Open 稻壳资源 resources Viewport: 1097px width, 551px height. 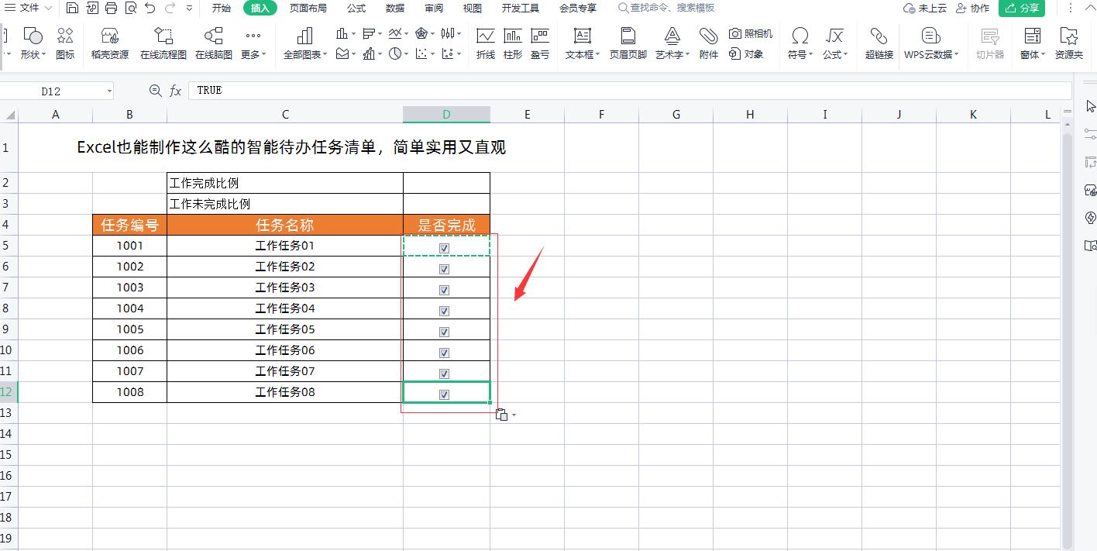point(108,43)
